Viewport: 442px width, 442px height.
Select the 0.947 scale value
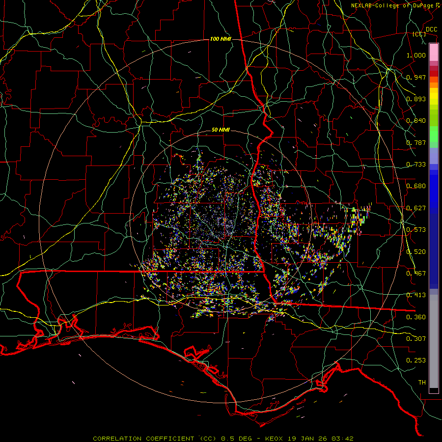[x=416, y=77]
